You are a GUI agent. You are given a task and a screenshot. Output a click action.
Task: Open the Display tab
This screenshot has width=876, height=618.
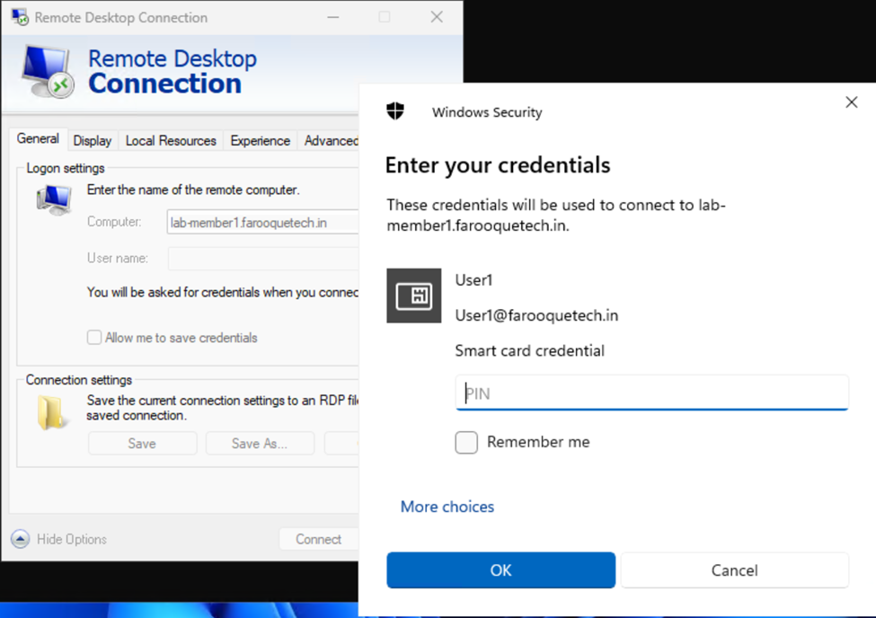[93, 141]
